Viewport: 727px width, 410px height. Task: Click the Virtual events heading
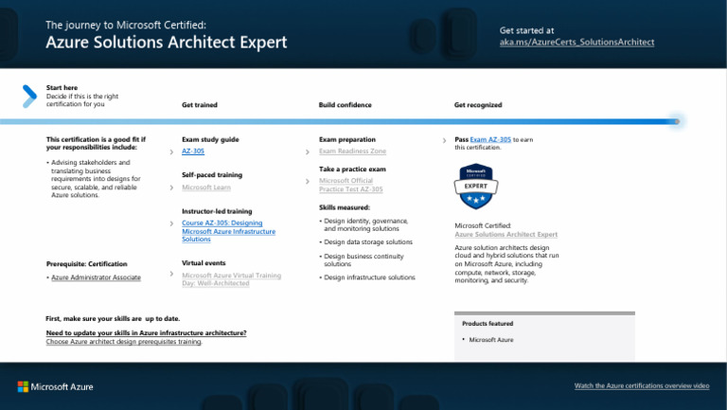coord(204,263)
